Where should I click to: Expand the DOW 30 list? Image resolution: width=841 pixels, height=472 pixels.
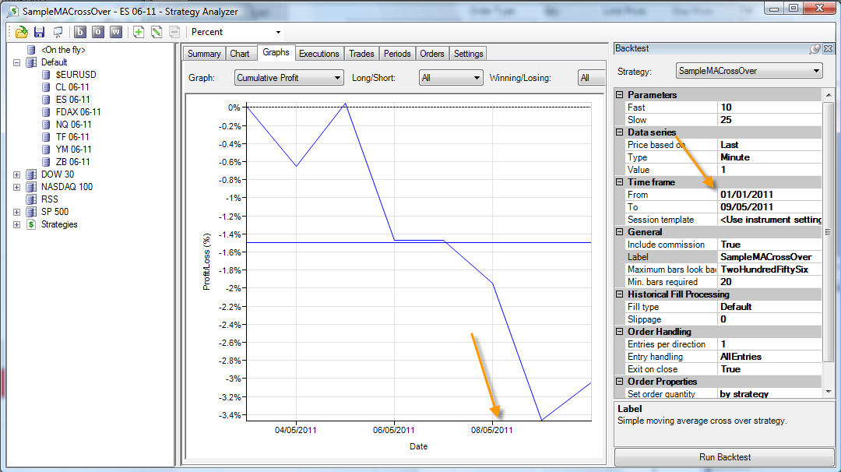16,174
